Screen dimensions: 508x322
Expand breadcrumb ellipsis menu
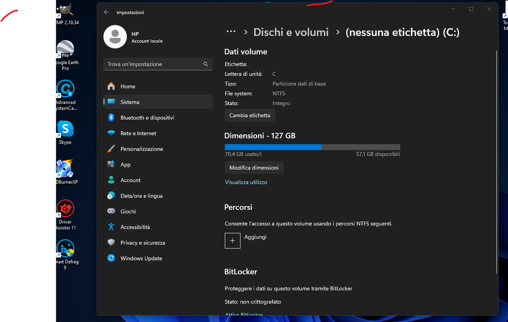(x=231, y=32)
